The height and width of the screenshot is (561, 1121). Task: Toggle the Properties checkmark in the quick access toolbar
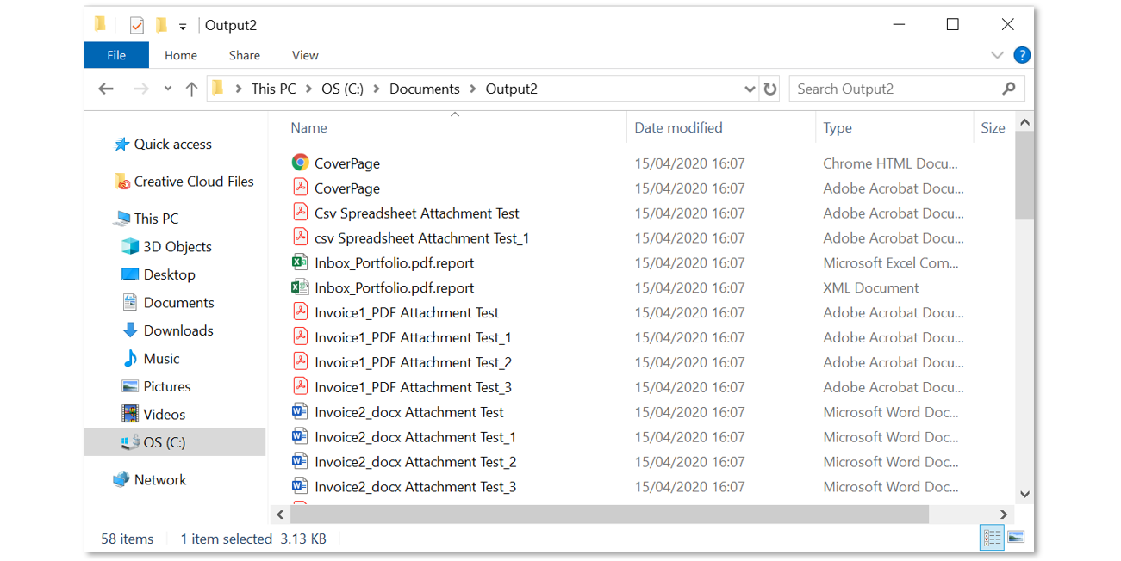tap(135, 24)
